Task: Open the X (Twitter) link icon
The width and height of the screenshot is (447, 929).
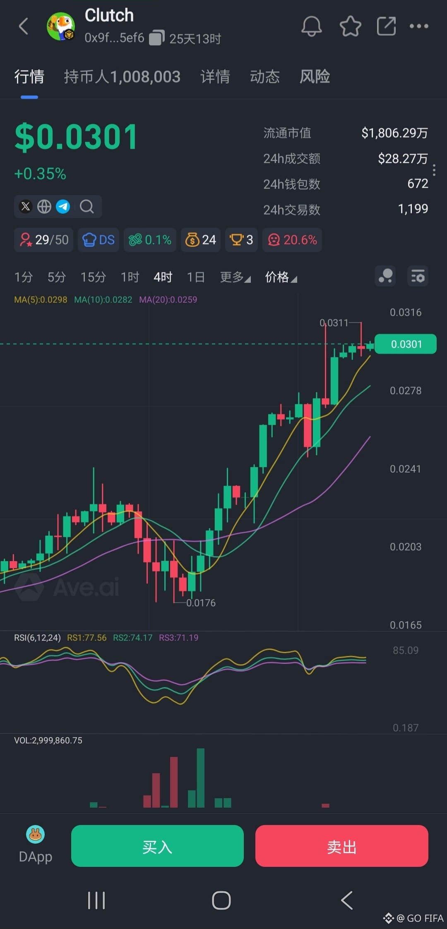Action: coord(26,206)
